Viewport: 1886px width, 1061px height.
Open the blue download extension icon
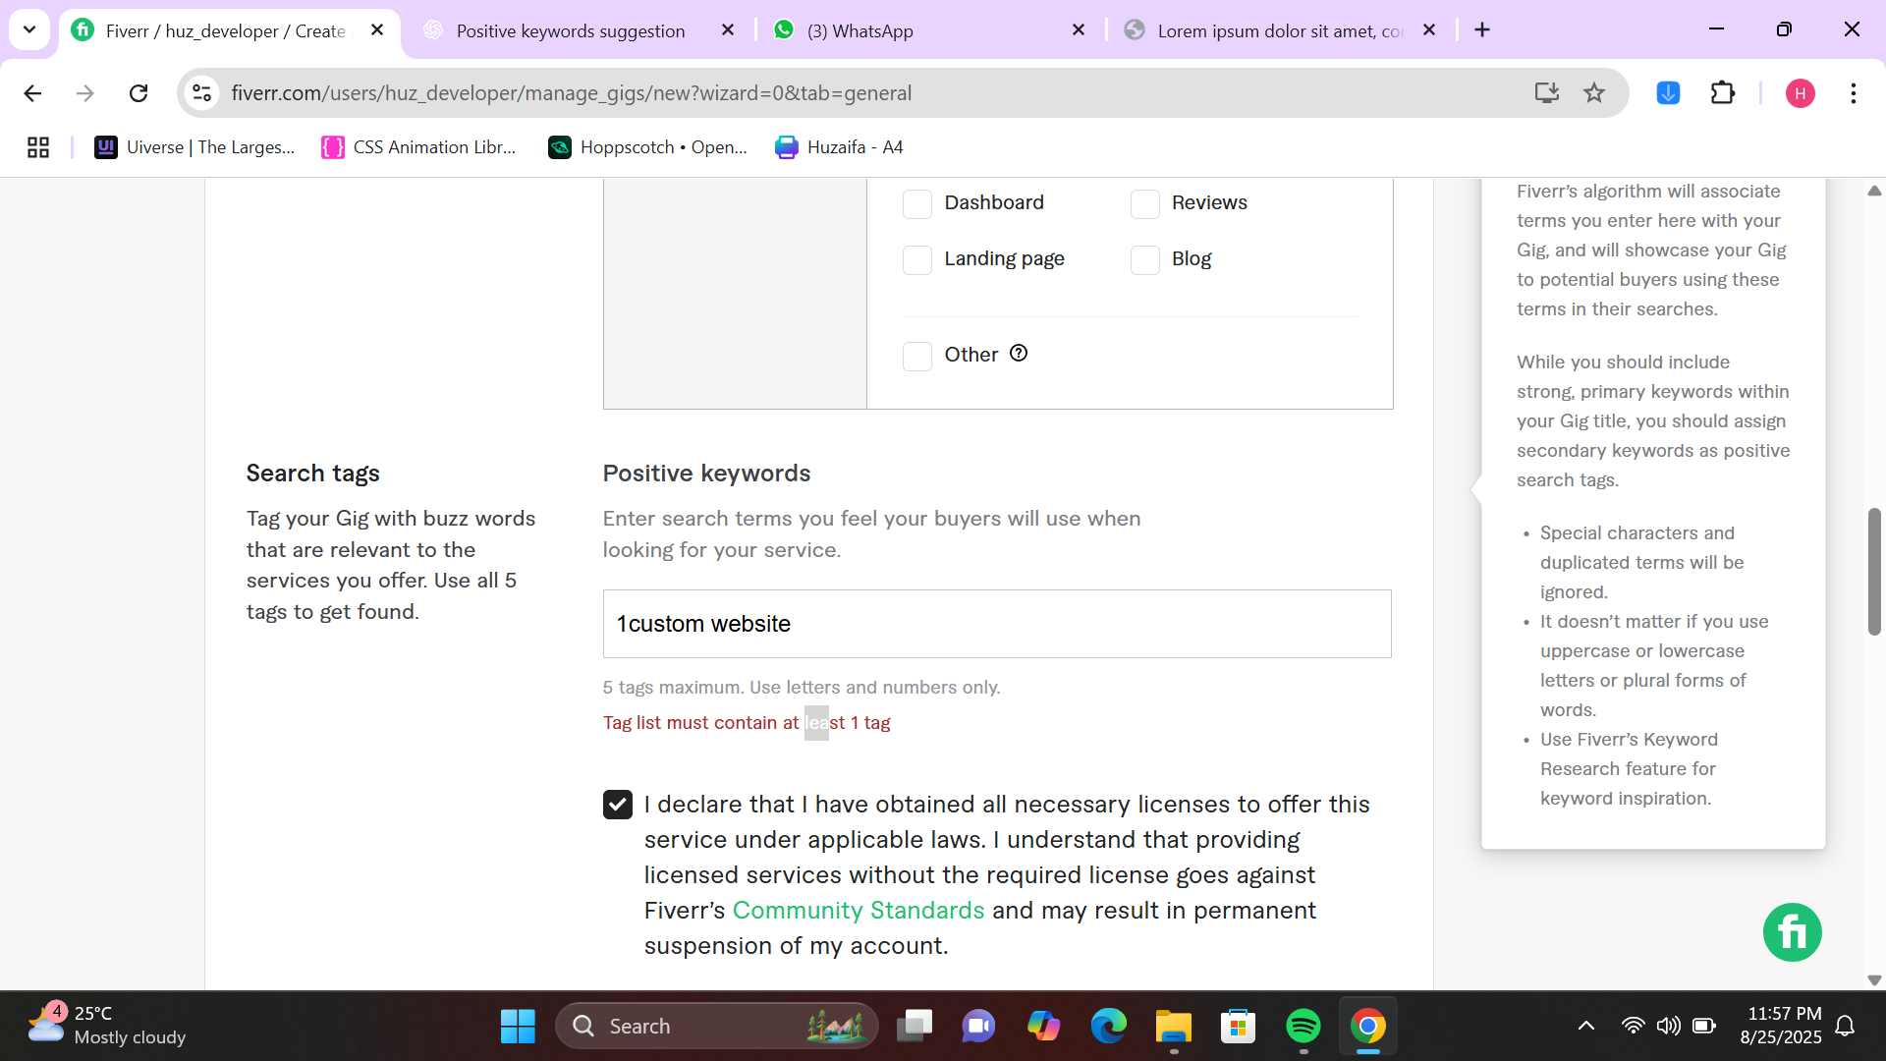tap(1668, 93)
